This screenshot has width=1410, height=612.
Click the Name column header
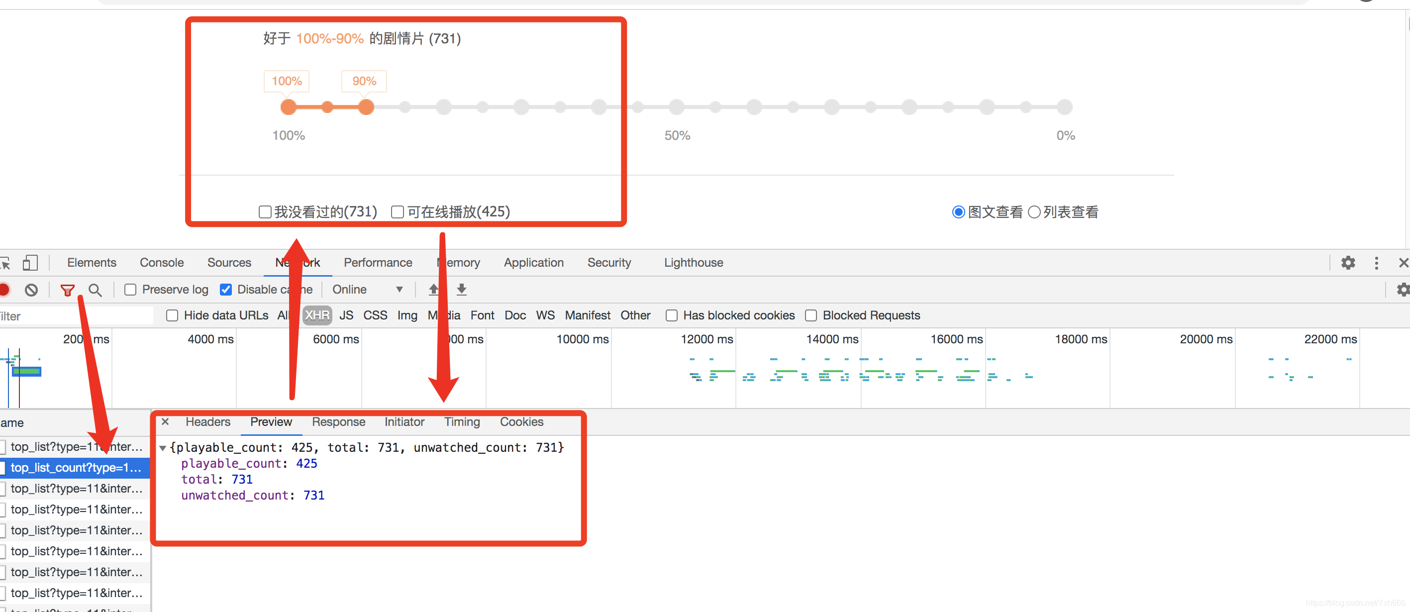tap(75, 422)
